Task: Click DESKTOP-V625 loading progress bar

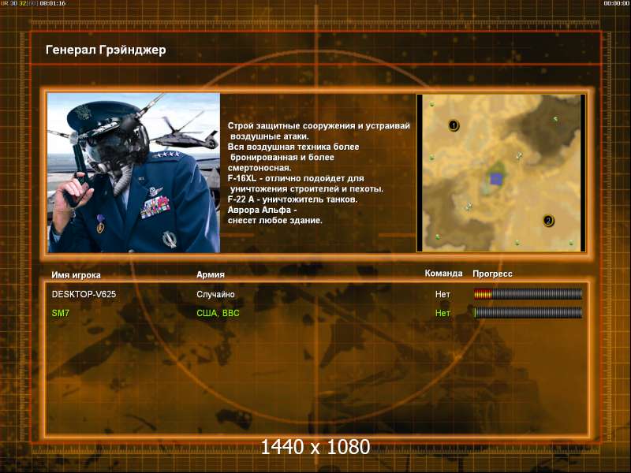Action: (528, 294)
